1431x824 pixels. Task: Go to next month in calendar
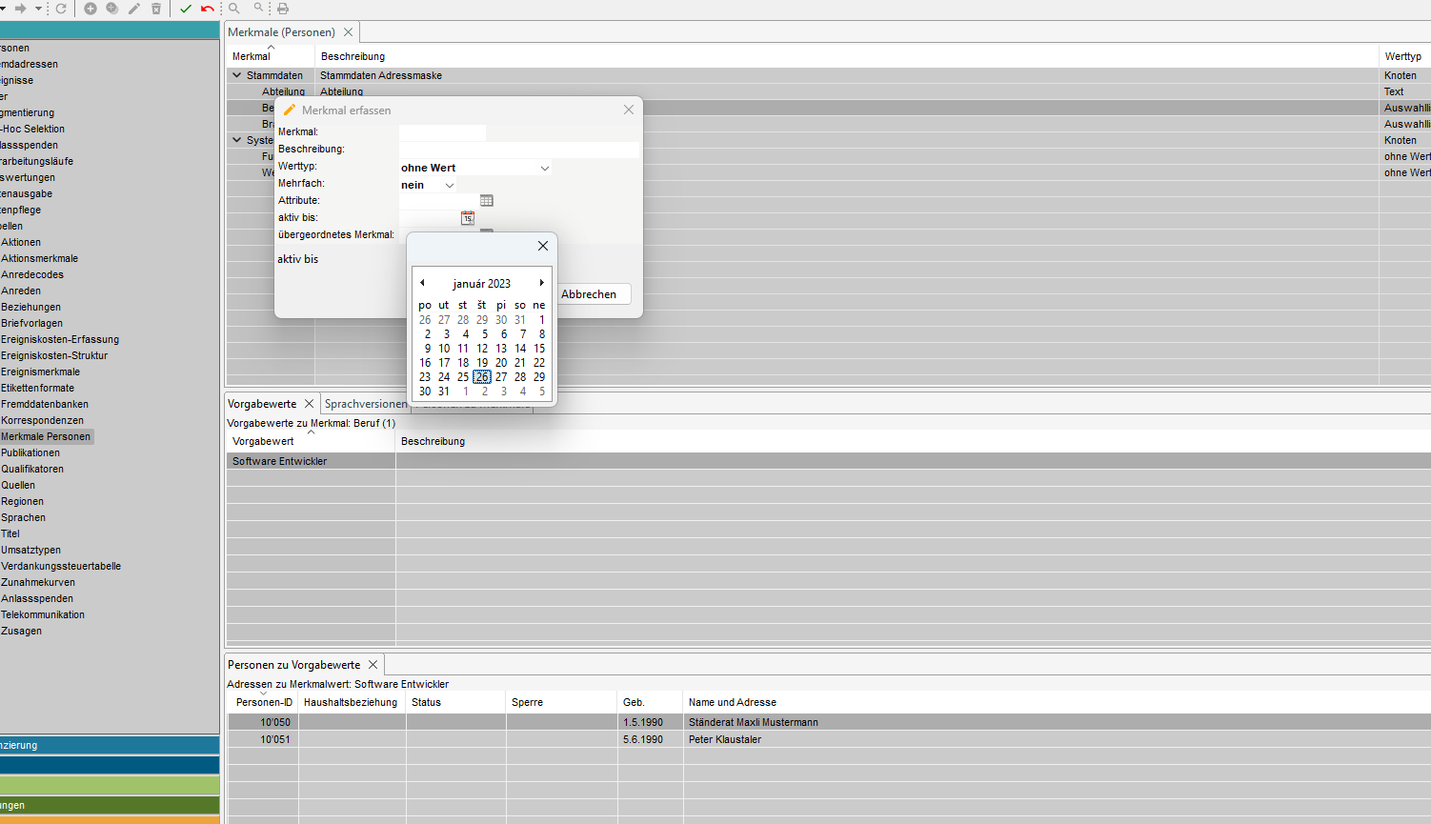click(541, 283)
